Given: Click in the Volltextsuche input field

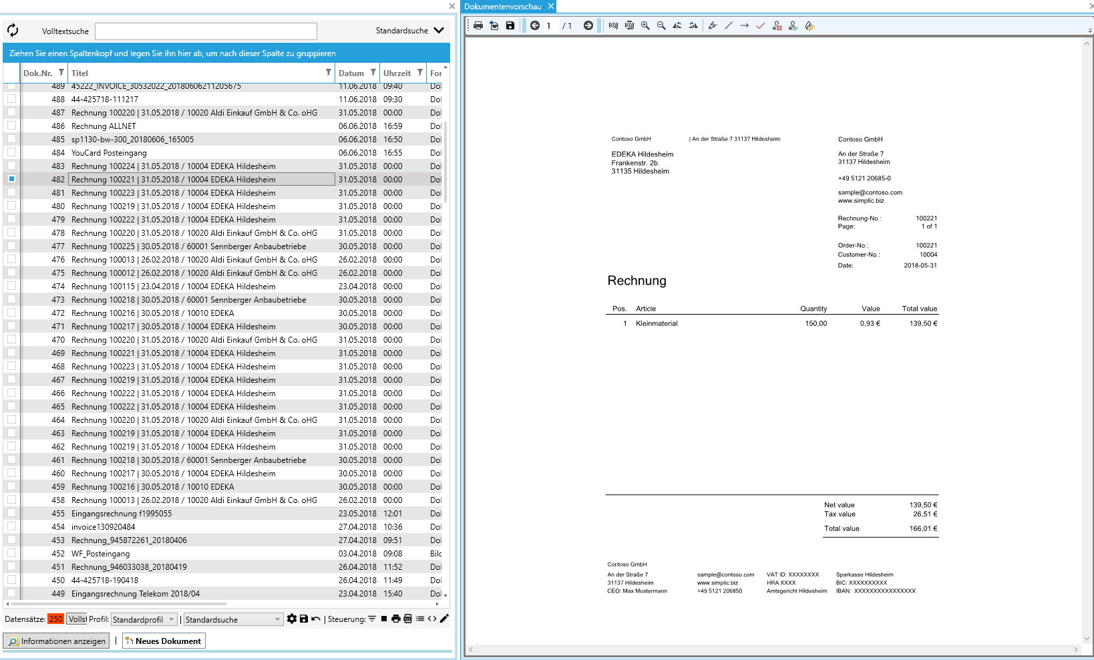Looking at the screenshot, I should (x=206, y=31).
